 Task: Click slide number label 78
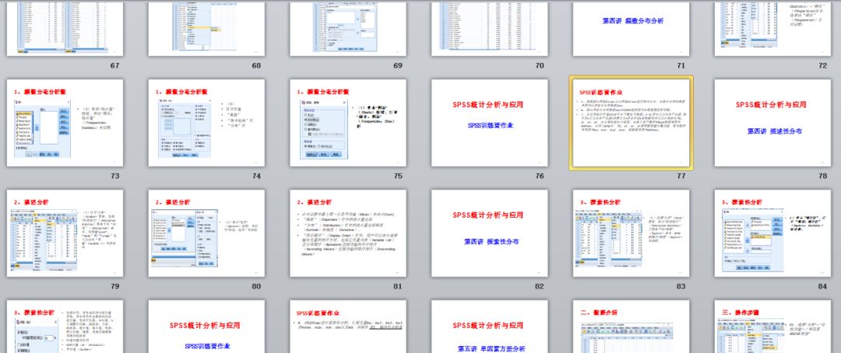click(x=823, y=176)
